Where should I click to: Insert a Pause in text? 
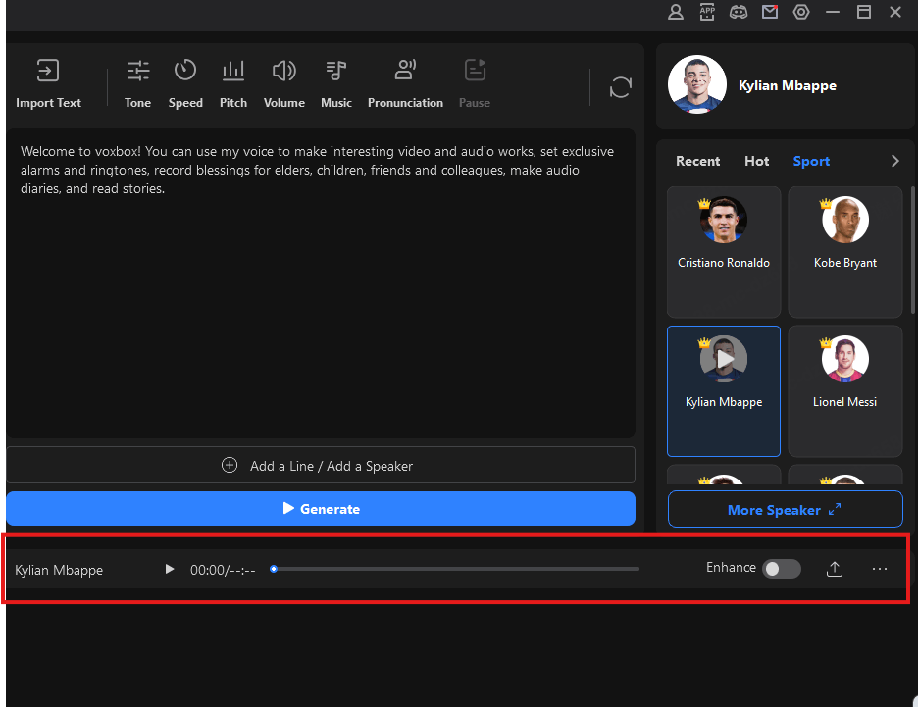click(475, 83)
